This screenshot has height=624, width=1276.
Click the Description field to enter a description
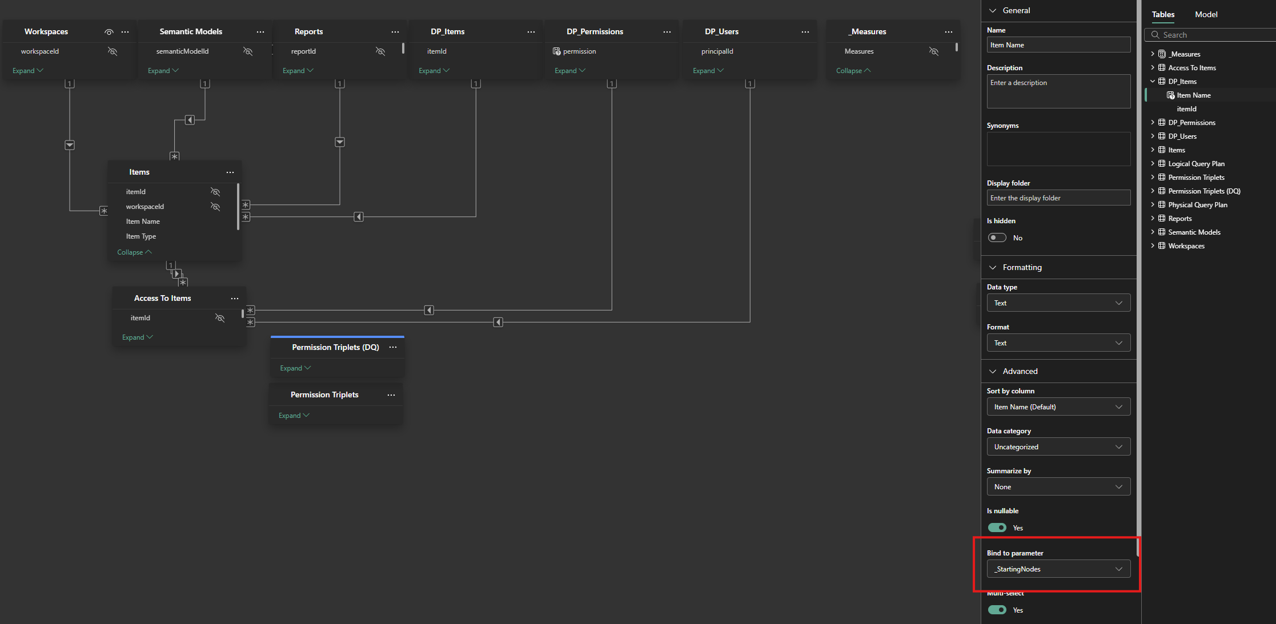coord(1058,91)
